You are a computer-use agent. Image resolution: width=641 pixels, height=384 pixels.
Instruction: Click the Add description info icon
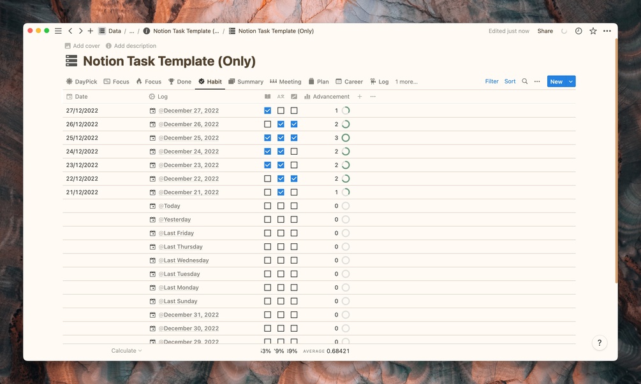click(x=108, y=46)
